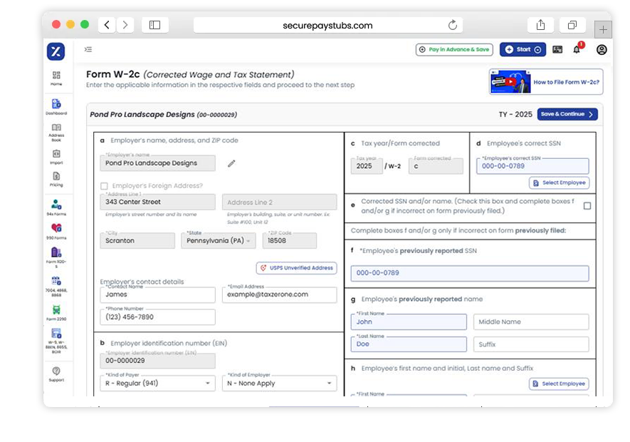630x442 pixels.
Task: Click the Pay in Advance & Save button
Action: (454, 50)
